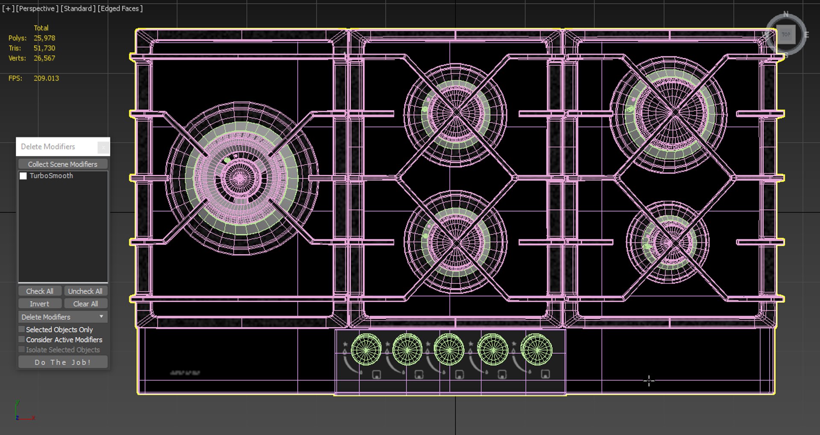Screen dimensions: 820x435
Task: Click the Polys count 25,978 statistic
Action: coord(44,38)
